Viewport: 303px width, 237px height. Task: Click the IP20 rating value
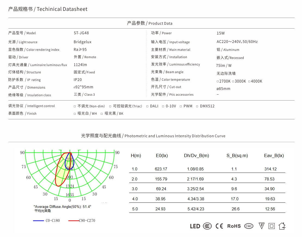(x=78, y=80)
